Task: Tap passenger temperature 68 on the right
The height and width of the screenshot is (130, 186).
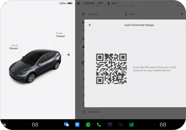Action: click(x=163, y=125)
